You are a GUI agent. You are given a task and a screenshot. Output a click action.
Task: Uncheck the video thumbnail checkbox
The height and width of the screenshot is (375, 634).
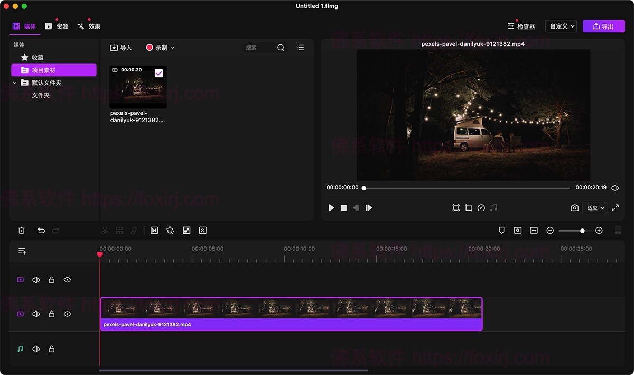click(158, 73)
